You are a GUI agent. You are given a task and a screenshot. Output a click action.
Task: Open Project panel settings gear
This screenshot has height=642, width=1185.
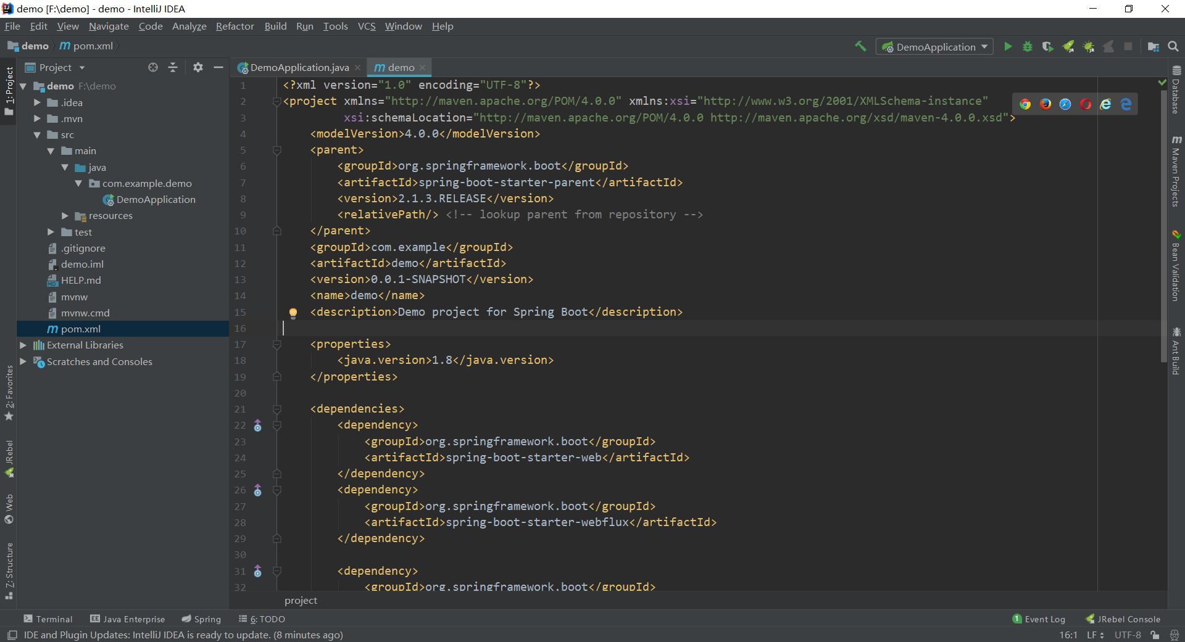point(197,67)
